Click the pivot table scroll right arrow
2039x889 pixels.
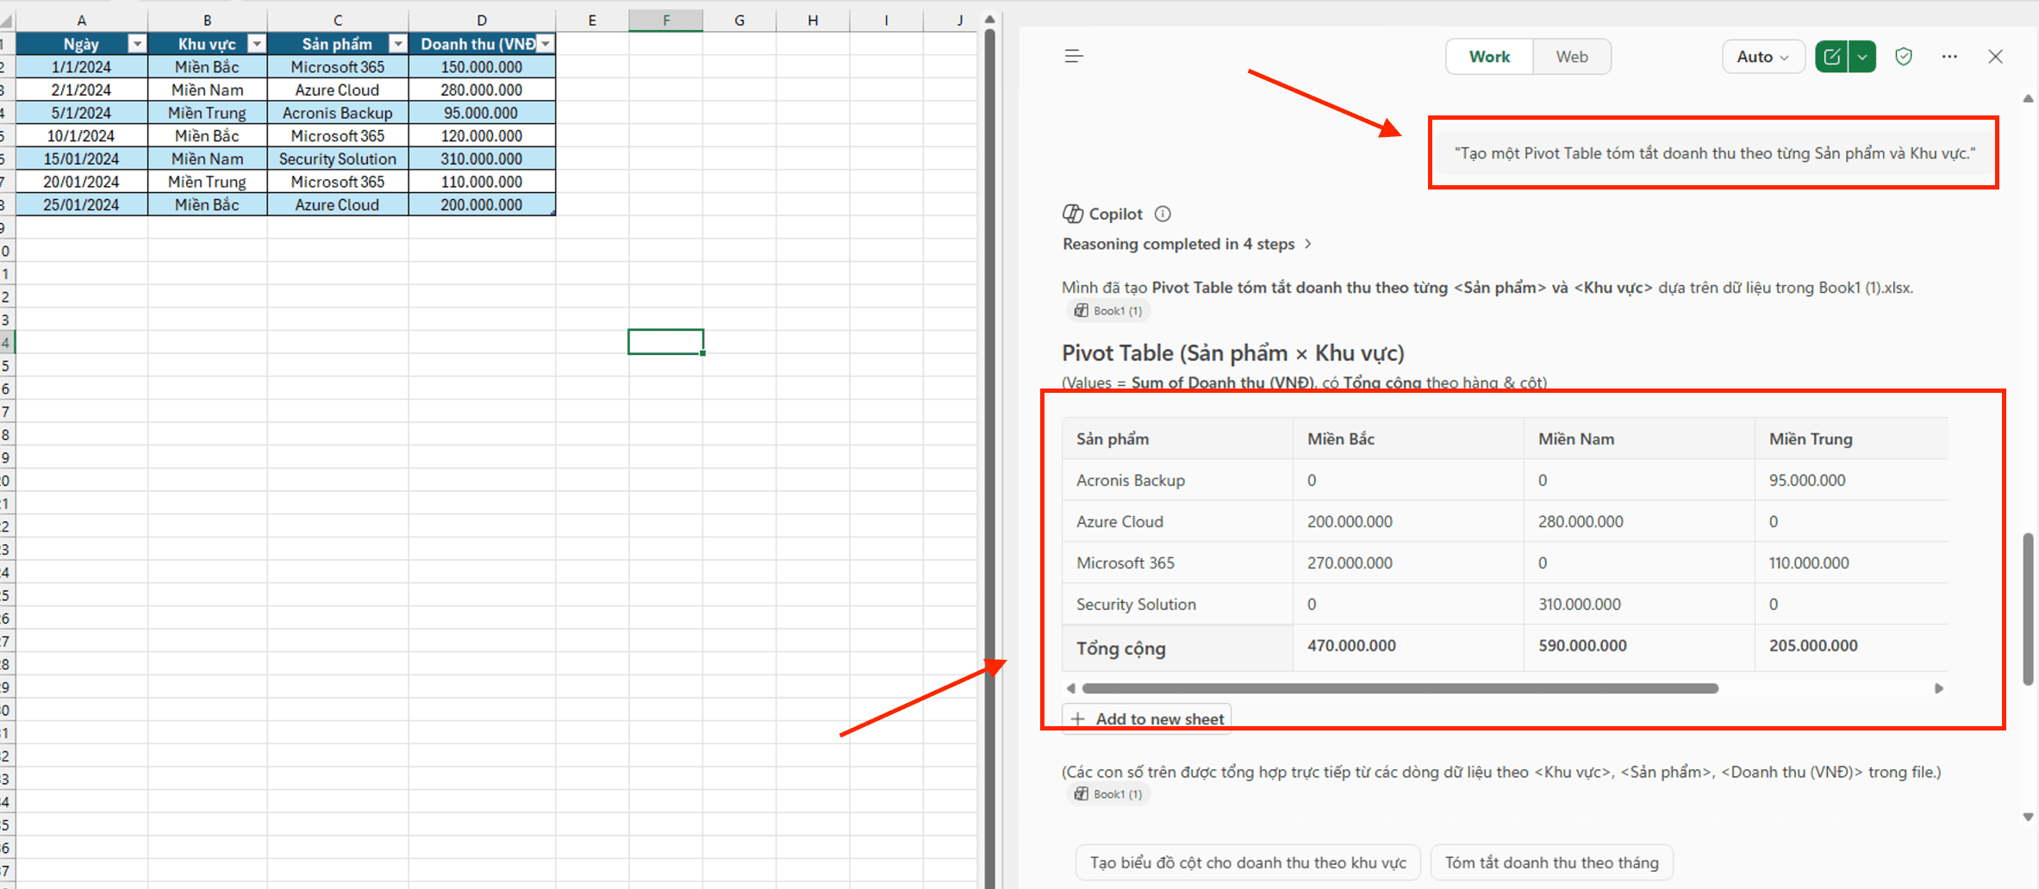tap(1939, 688)
